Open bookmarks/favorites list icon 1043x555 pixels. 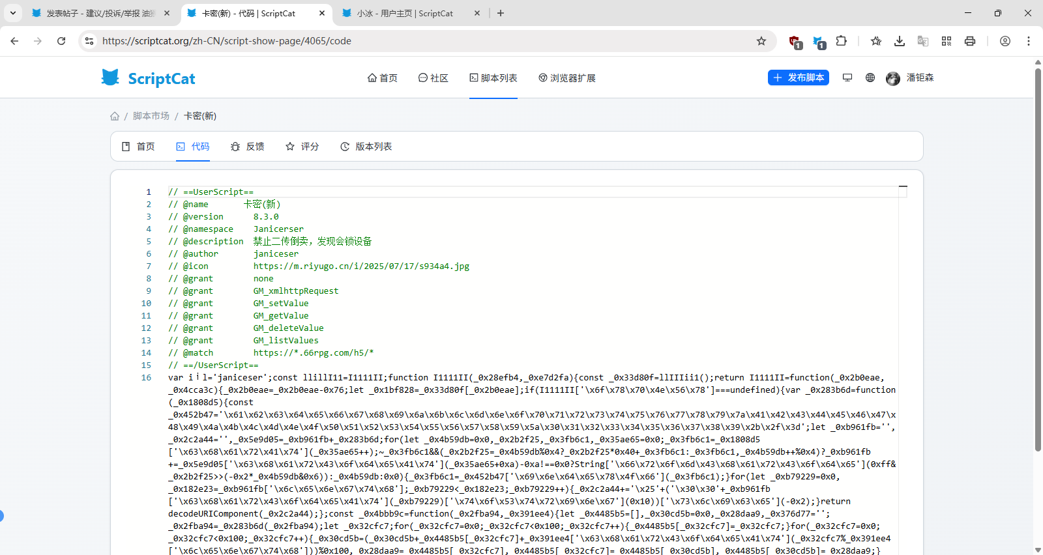coord(876,41)
